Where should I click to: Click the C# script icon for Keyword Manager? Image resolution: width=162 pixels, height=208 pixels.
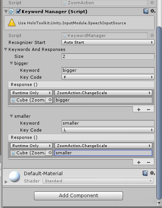(12, 12)
